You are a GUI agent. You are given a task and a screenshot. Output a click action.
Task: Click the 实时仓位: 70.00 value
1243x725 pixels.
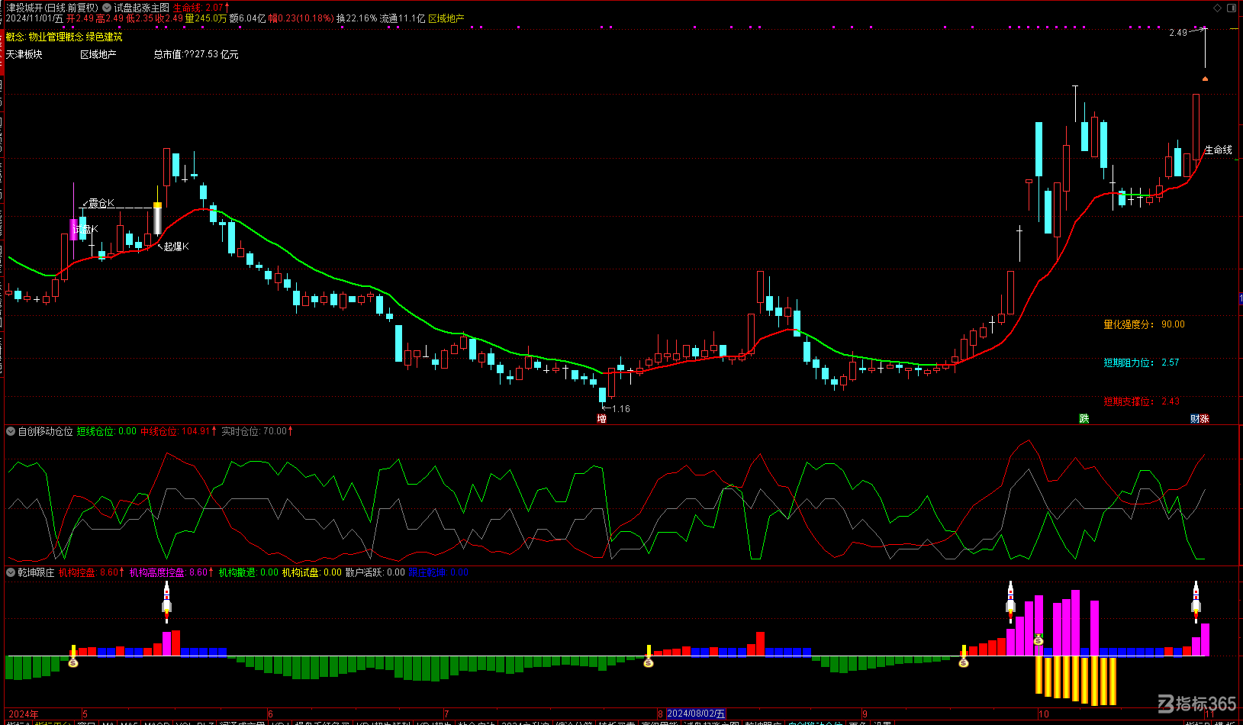tap(257, 431)
